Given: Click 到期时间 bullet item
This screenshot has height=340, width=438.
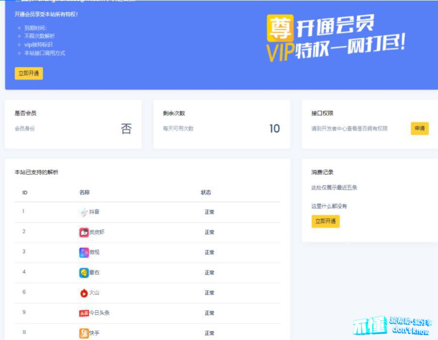Looking at the screenshot, I should [x=35, y=28].
